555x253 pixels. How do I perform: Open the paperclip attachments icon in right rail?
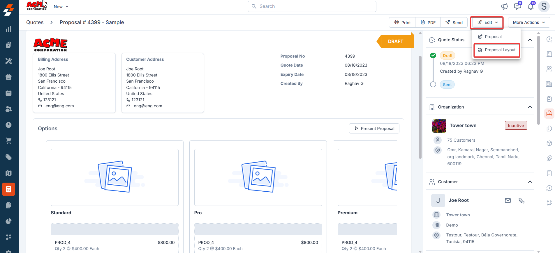[549, 158]
